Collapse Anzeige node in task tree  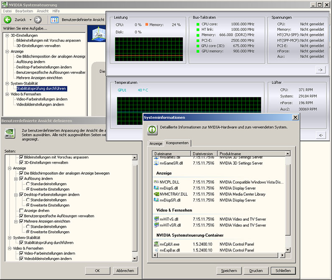coord(7,52)
